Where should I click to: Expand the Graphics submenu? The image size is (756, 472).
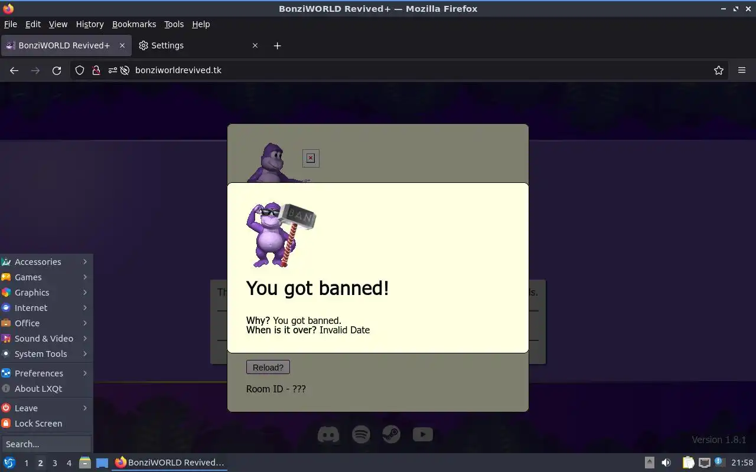(47, 293)
